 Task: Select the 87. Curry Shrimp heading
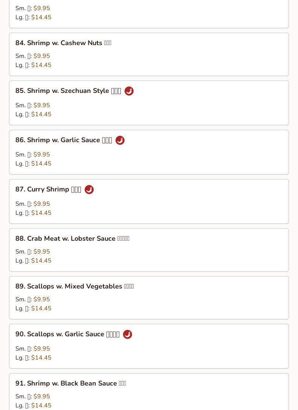[x=48, y=189]
